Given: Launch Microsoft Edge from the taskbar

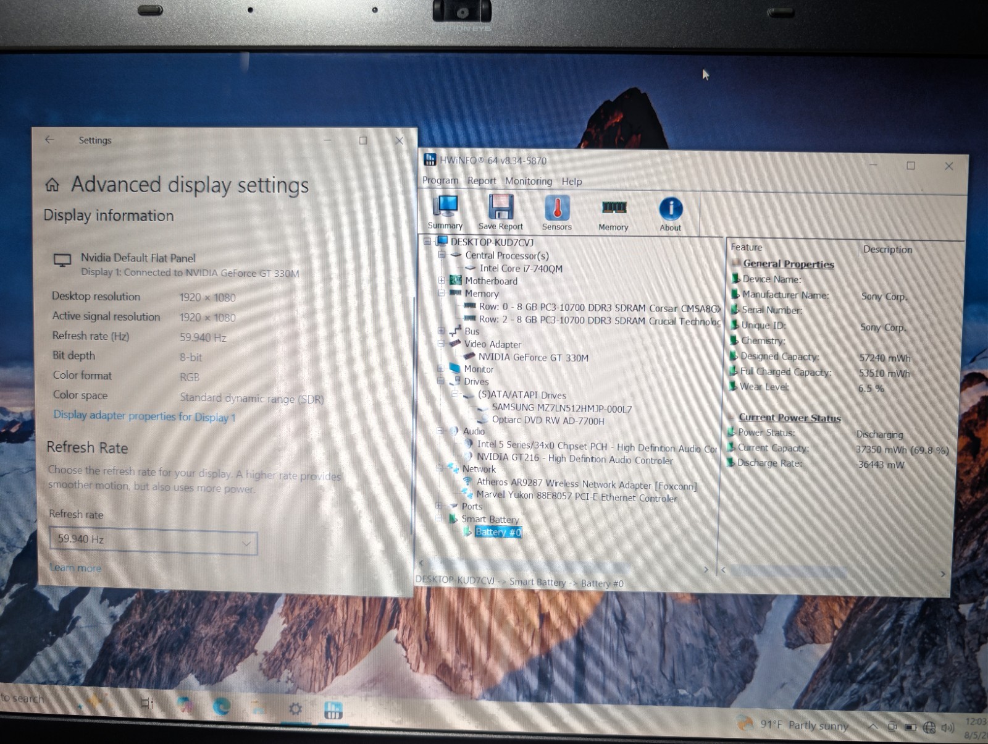Looking at the screenshot, I should [222, 706].
